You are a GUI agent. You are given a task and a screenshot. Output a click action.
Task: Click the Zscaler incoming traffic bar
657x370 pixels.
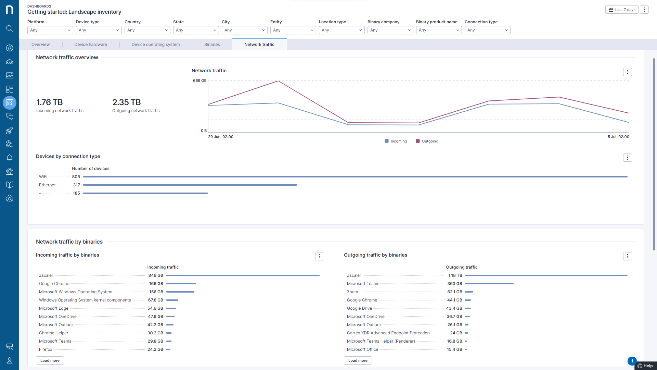click(243, 275)
